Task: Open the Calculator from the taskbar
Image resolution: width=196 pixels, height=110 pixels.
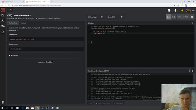Action: 57,108
